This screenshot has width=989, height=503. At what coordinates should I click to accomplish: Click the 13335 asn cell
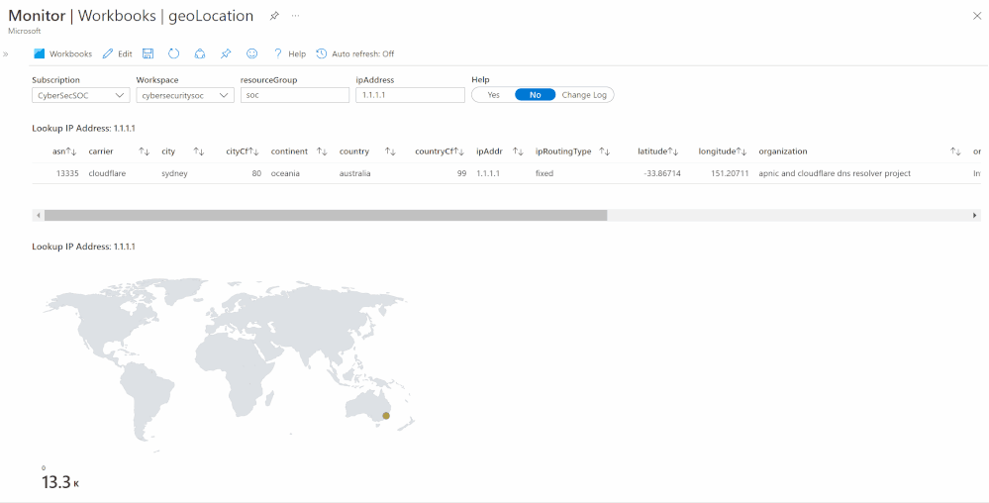pos(65,173)
